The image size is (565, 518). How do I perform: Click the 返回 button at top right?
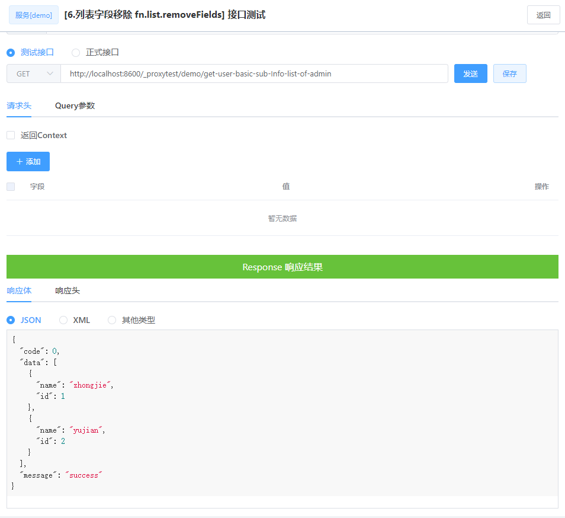point(542,15)
